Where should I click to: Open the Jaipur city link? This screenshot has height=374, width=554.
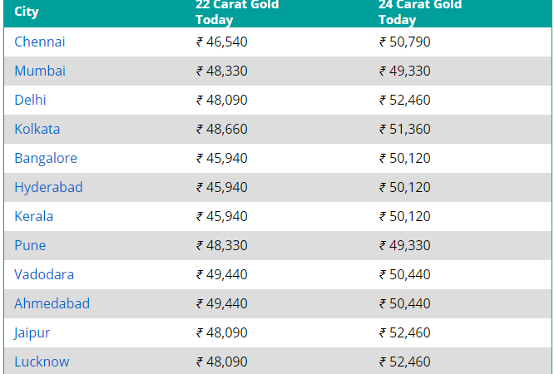[x=32, y=332]
